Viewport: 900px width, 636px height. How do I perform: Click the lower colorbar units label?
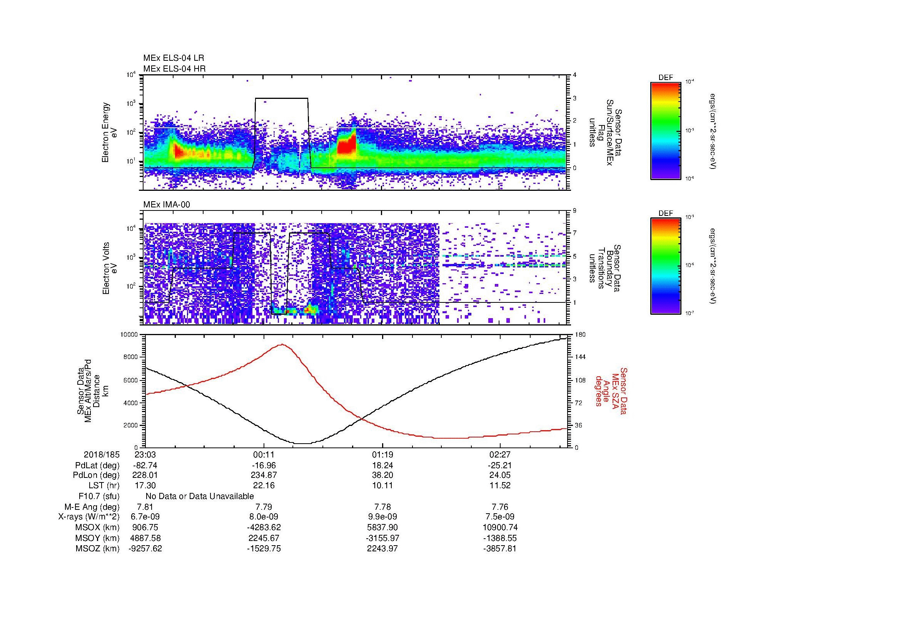(x=713, y=266)
